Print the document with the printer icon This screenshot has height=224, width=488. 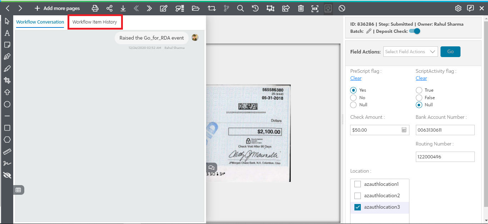(x=95, y=8)
